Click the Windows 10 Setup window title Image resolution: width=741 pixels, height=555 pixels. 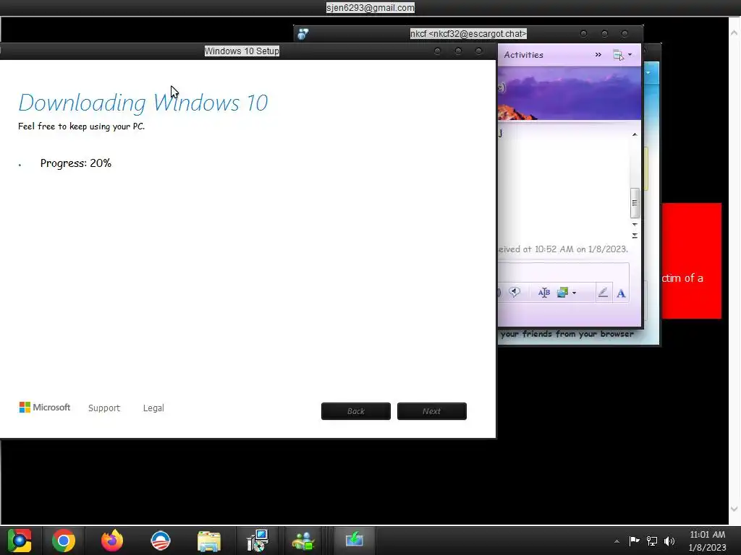242,51
